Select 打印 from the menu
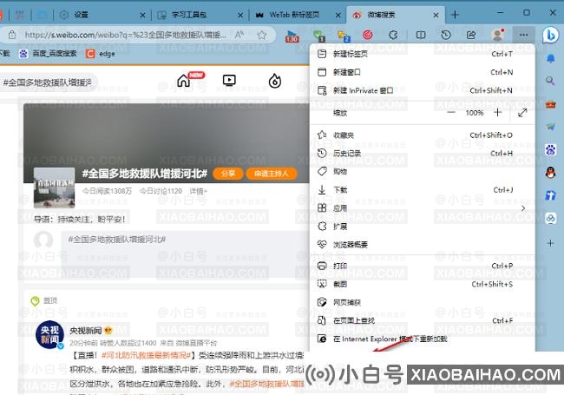 click(423, 266)
